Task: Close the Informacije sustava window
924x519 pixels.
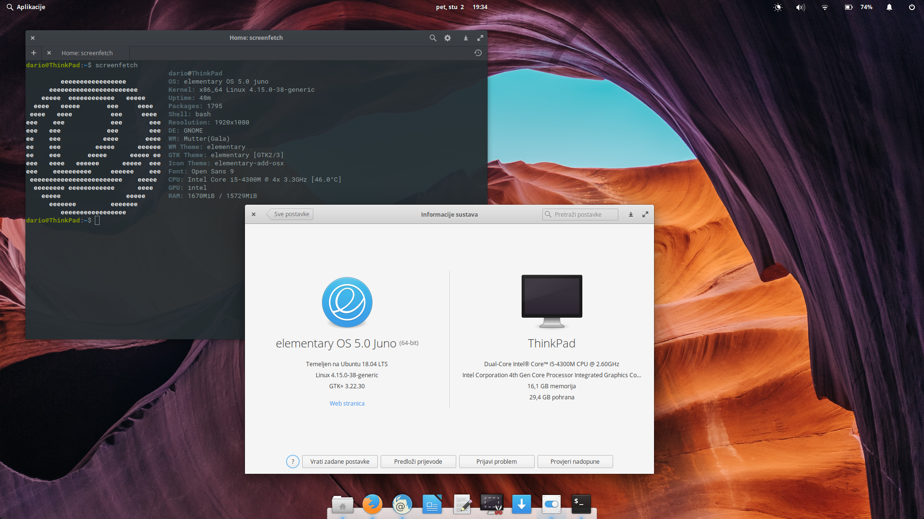Action: [x=254, y=214]
